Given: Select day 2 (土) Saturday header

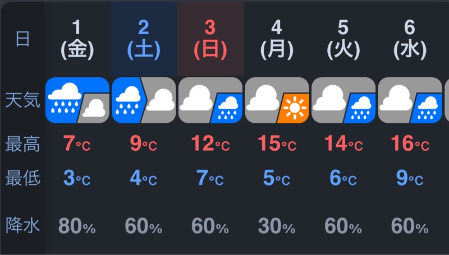Looking at the screenshot, I should [x=144, y=39].
